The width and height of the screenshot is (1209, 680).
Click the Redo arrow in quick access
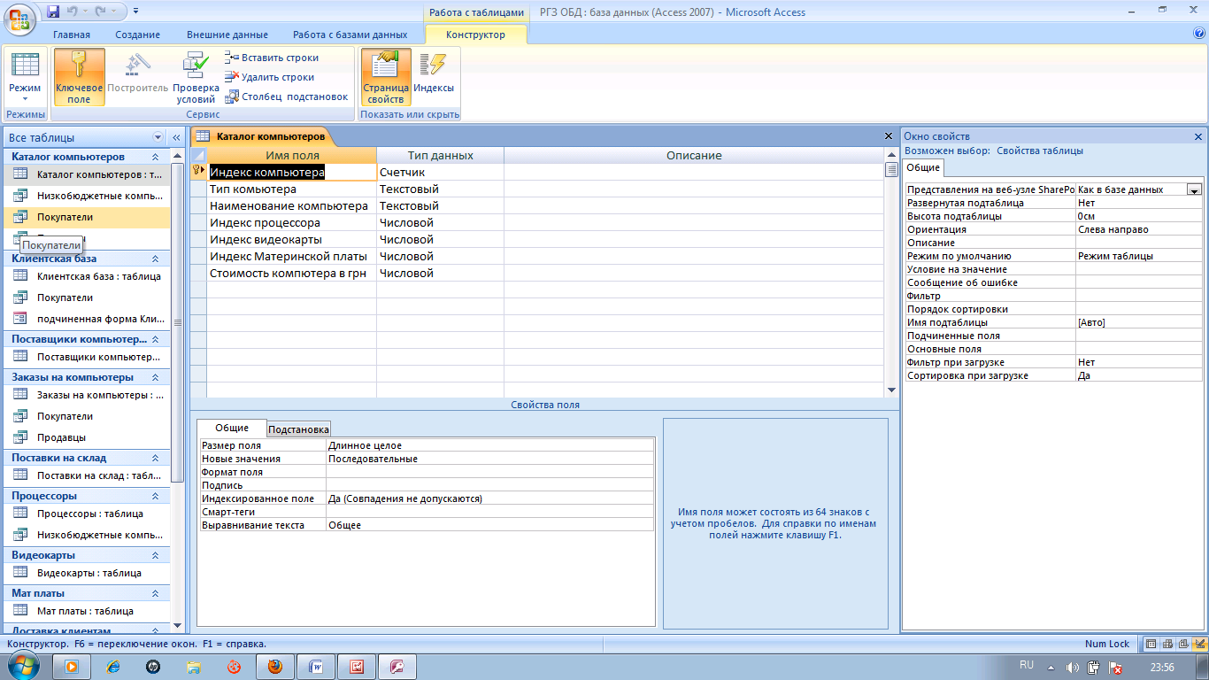(99, 12)
